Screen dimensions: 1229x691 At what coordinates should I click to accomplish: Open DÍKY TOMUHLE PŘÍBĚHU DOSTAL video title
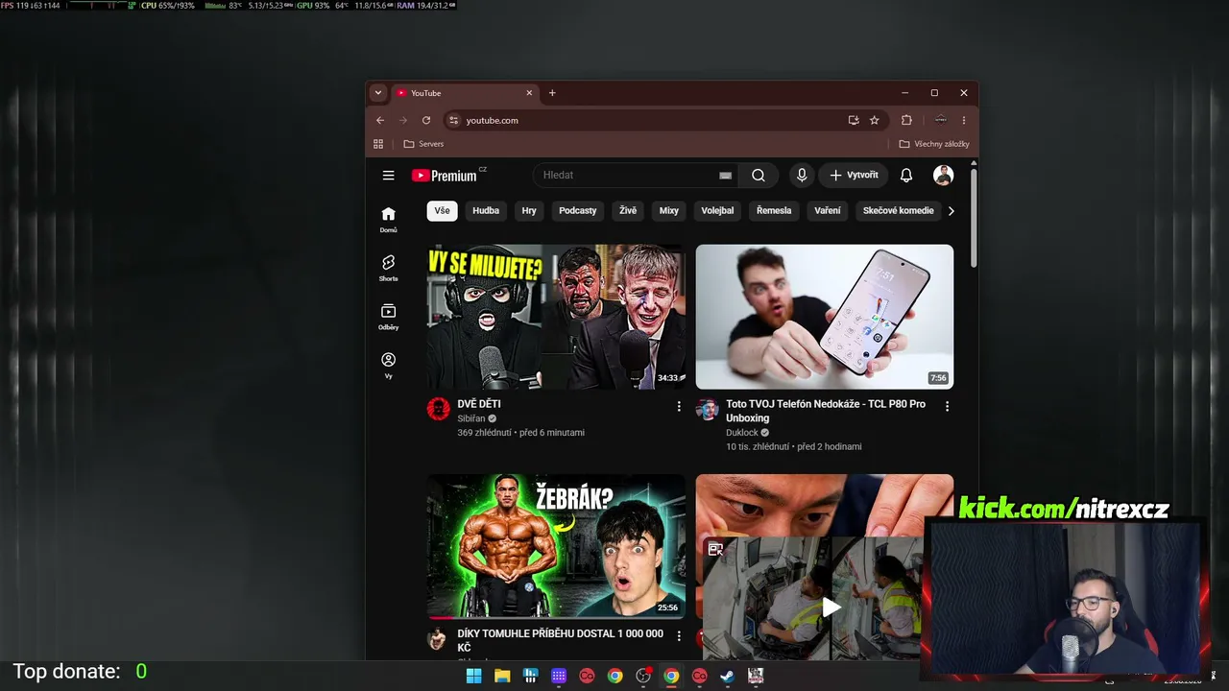pyautogui.click(x=561, y=640)
